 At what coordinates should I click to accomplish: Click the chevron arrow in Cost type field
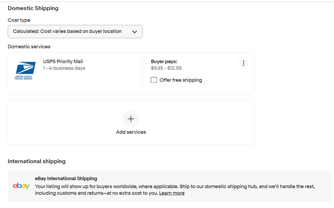(134, 32)
